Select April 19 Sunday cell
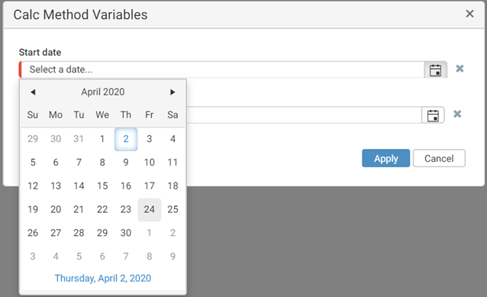The height and width of the screenshot is (297, 487). [x=33, y=209]
